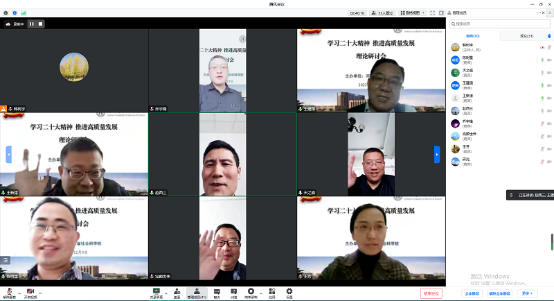Open the 共享屏幕 screen share tool
This screenshot has height=301, width=554.
click(x=157, y=291)
